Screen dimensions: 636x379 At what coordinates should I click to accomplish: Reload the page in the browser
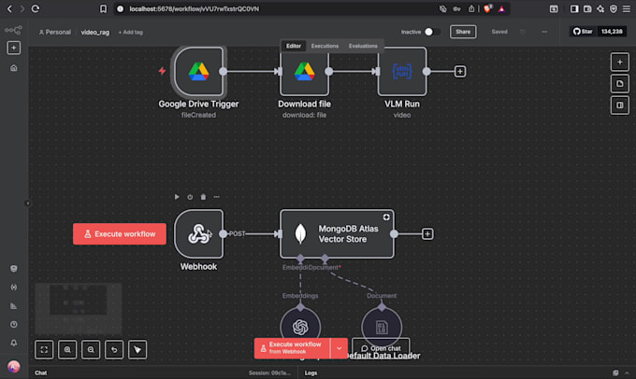point(36,9)
